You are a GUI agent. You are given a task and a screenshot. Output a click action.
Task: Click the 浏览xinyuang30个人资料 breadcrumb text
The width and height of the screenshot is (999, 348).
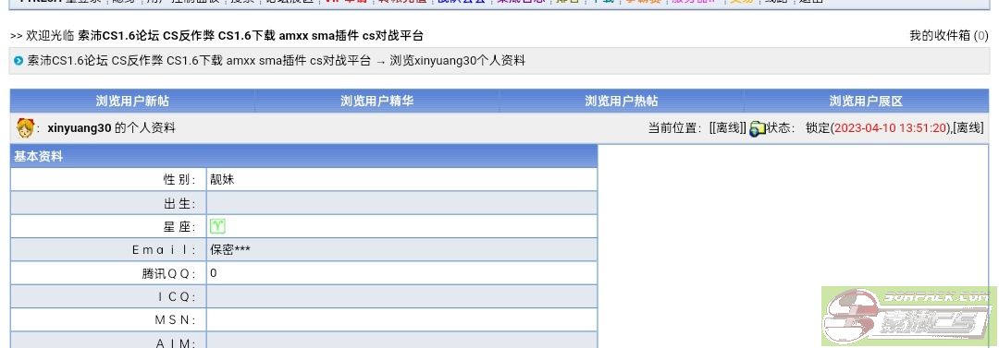click(x=458, y=61)
